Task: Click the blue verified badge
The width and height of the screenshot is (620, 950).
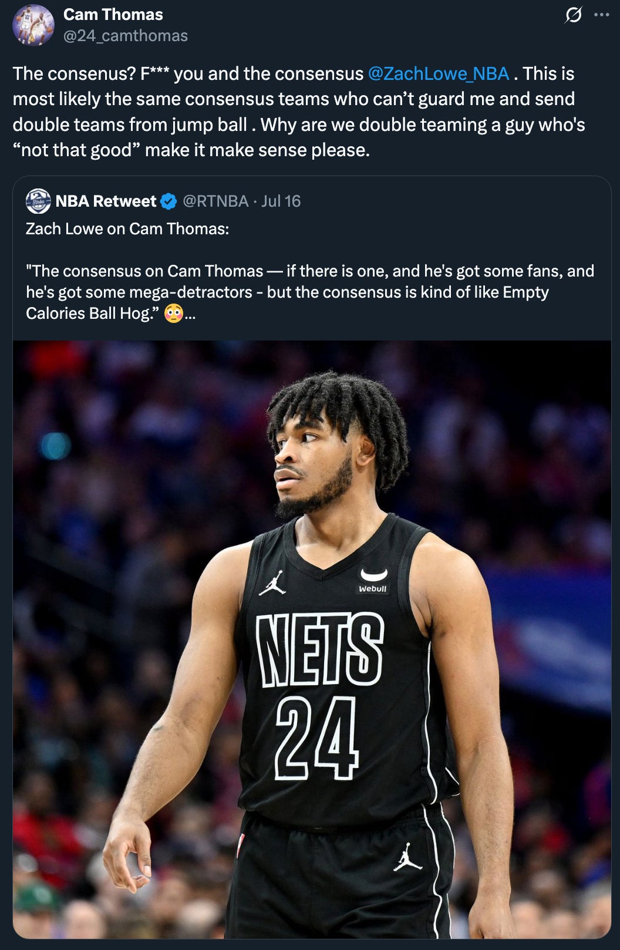Action: [x=169, y=201]
